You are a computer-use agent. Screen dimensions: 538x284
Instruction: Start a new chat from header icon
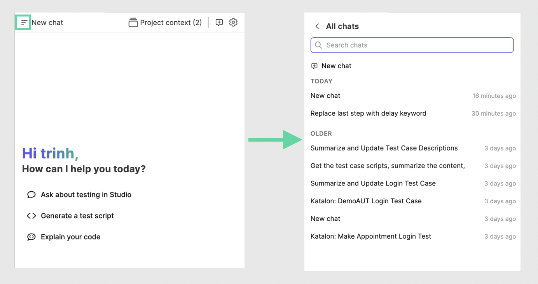219,23
